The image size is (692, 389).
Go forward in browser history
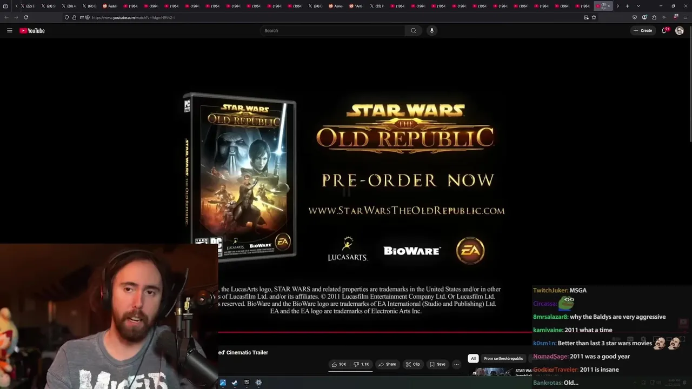tap(16, 17)
